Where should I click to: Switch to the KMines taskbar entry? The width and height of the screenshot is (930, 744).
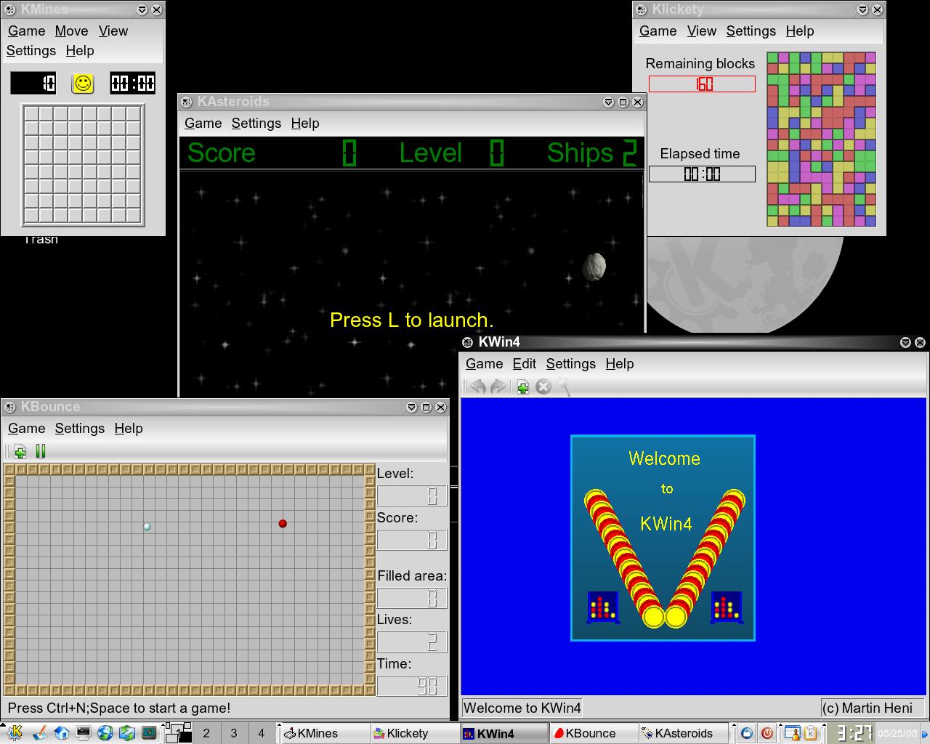click(x=325, y=733)
